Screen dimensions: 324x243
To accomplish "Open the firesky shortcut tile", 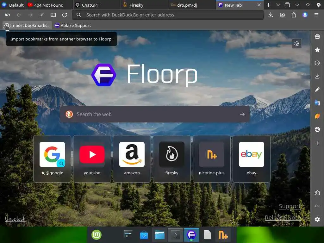I will pyautogui.click(x=172, y=159).
